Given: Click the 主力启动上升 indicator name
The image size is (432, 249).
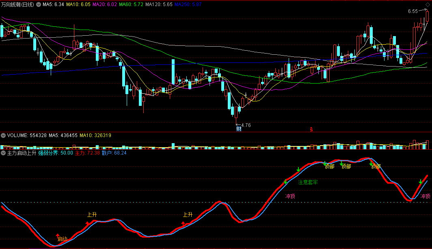Looking at the screenshot, I should coord(22,153).
